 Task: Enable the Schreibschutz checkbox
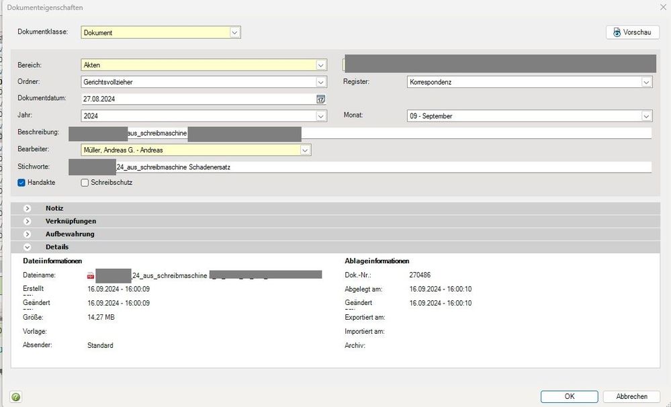coord(85,182)
